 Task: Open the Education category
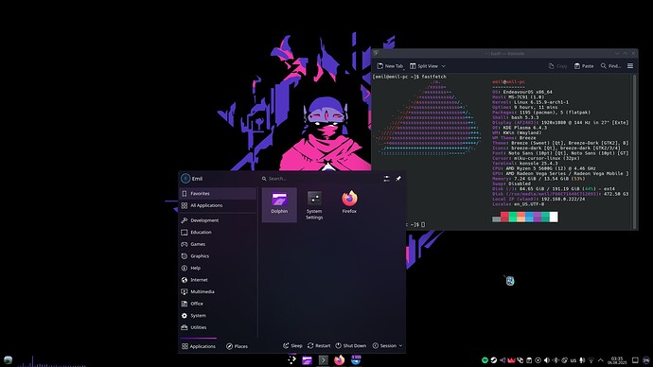(218, 232)
